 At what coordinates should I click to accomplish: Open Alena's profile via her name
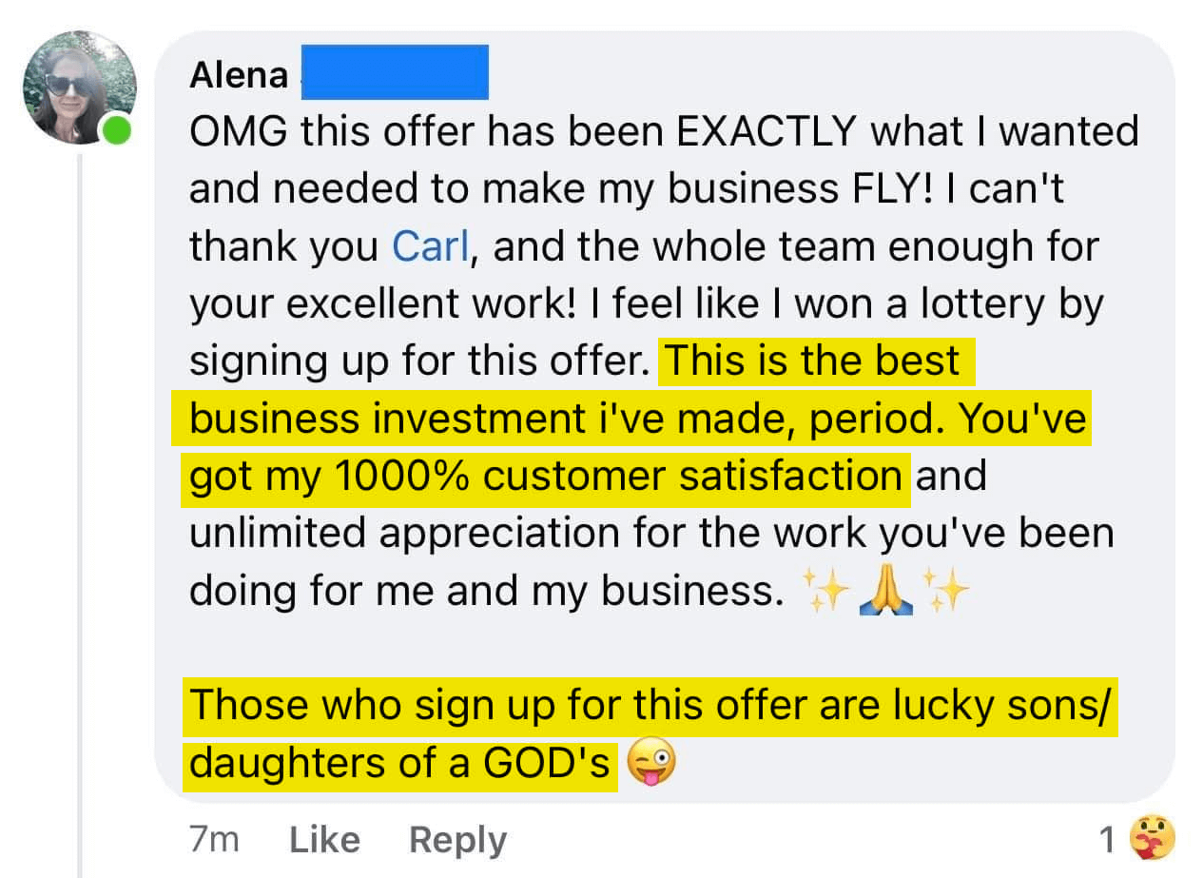click(239, 75)
